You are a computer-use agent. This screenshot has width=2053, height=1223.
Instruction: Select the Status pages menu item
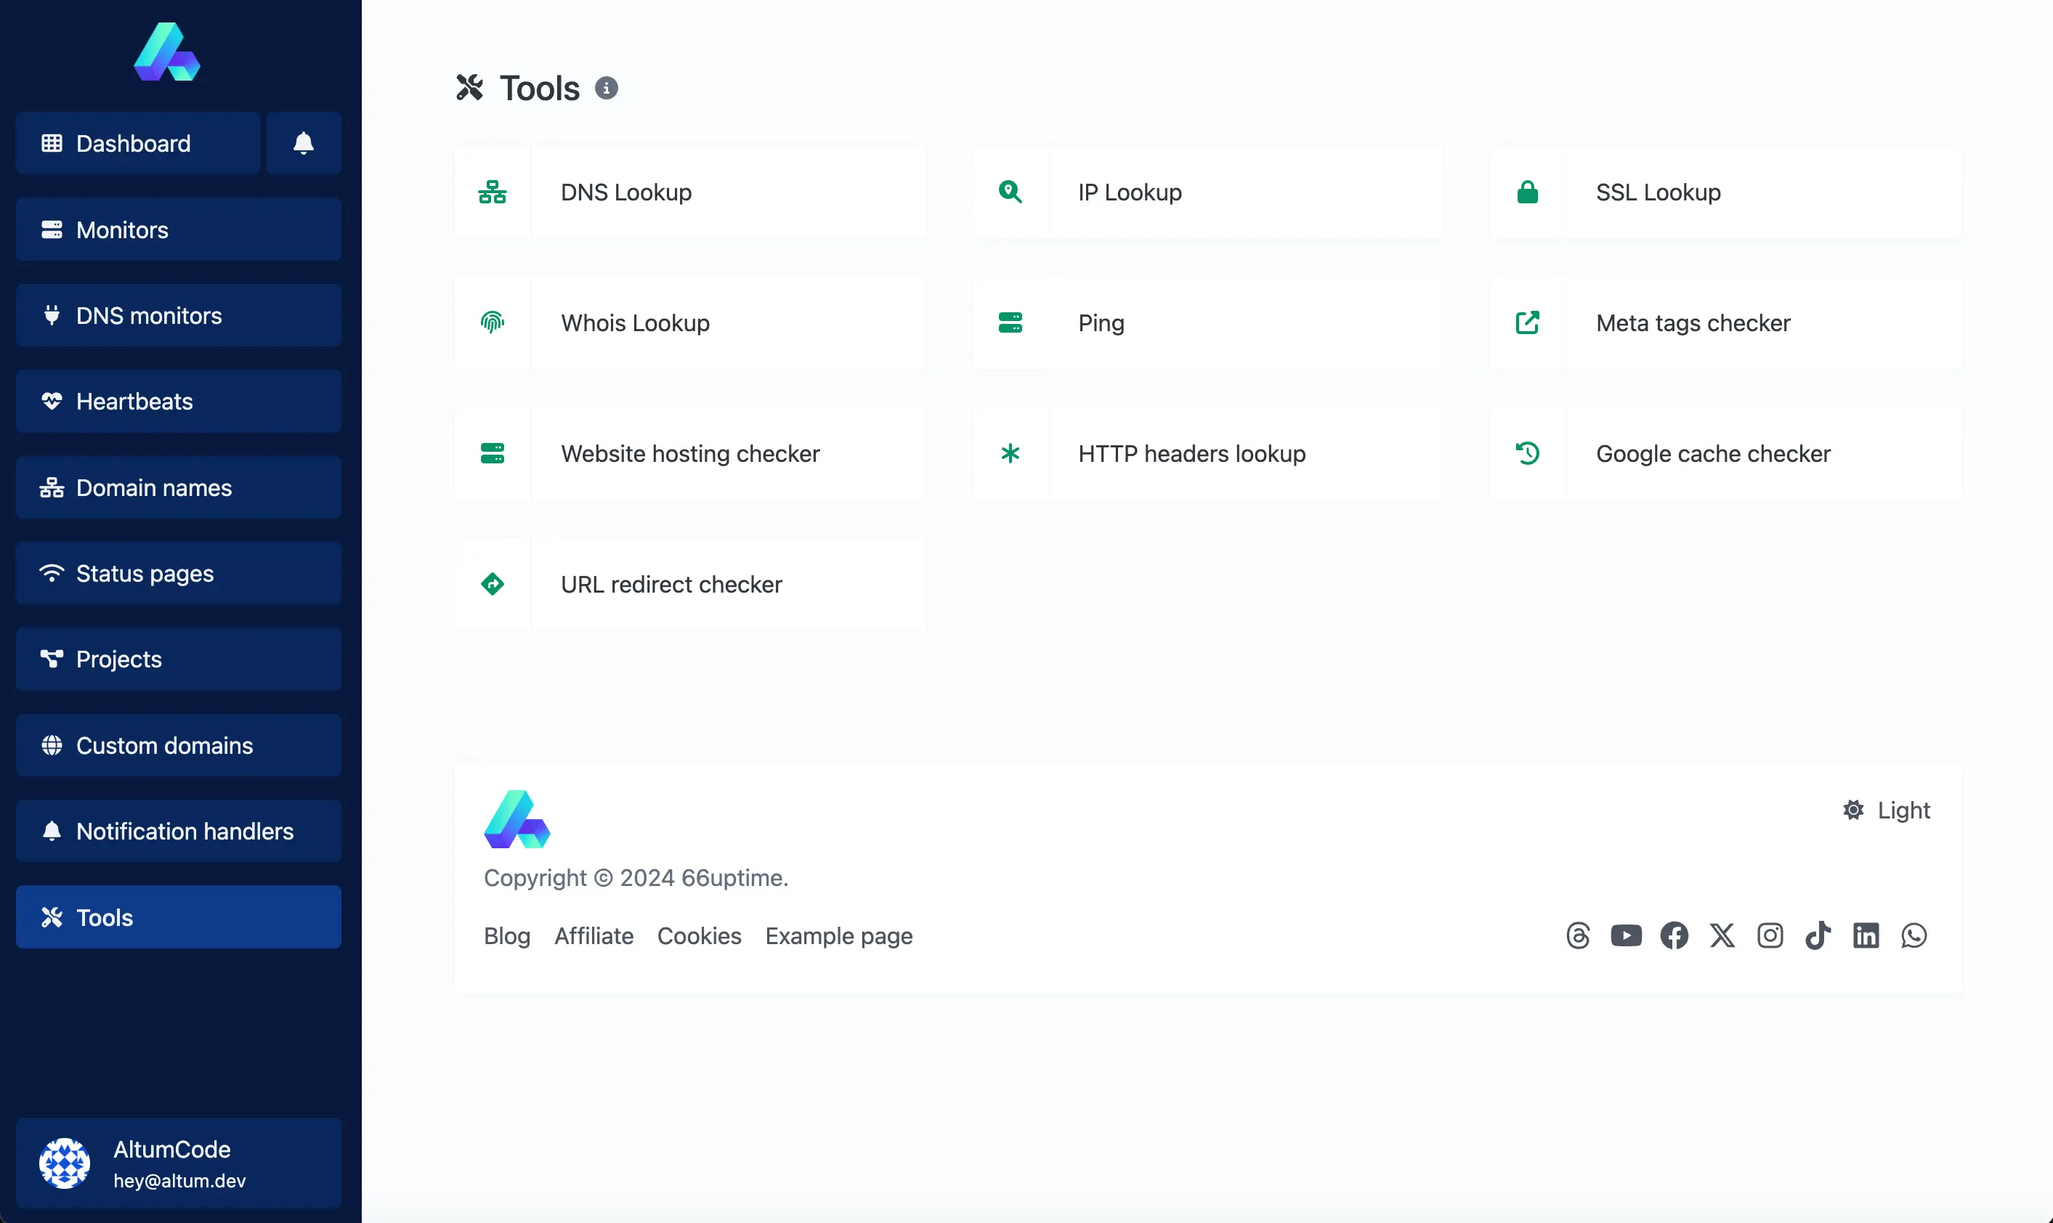coord(174,572)
